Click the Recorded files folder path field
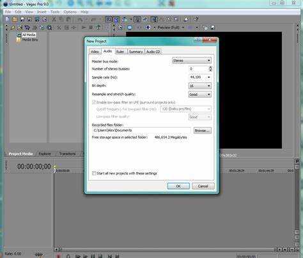 (141, 130)
